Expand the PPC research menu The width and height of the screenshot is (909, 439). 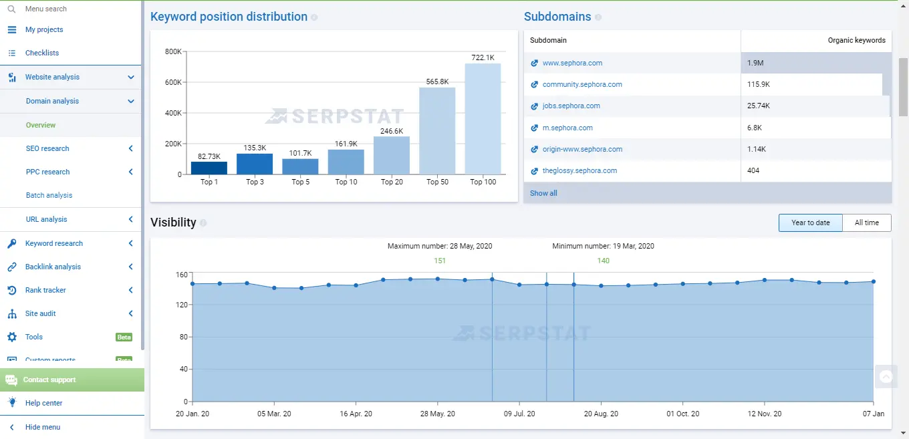pyautogui.click(x=47, y=172)
